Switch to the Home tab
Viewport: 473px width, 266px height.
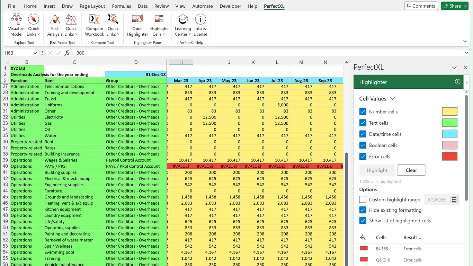tap(30, 6)
